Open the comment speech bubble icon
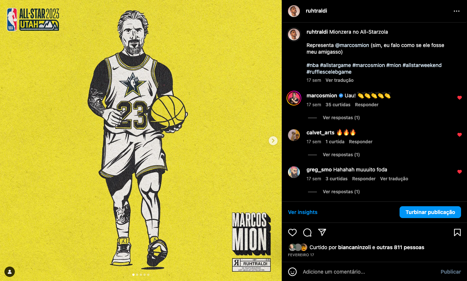 tap(307, 233)
